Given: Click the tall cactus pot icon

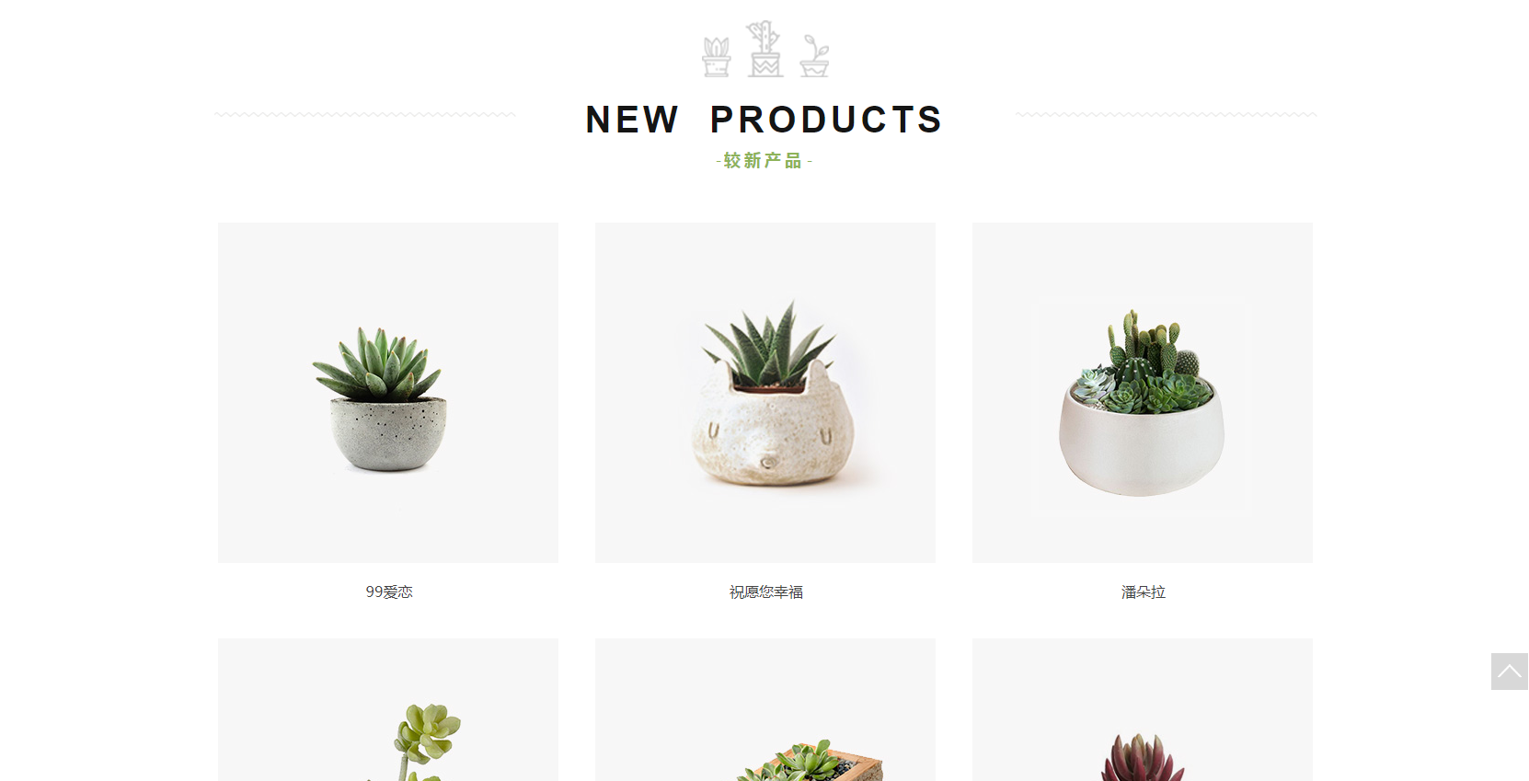Looking at the screenshot, I should 764,49.
